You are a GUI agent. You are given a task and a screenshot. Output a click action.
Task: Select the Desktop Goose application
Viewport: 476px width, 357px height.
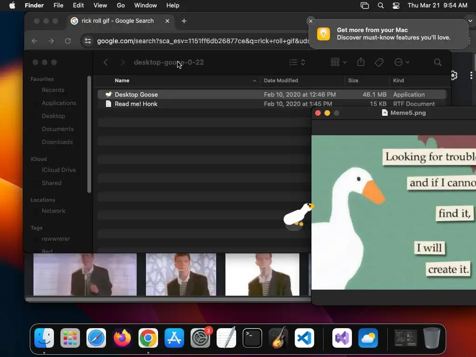click(x=272, y=94)
